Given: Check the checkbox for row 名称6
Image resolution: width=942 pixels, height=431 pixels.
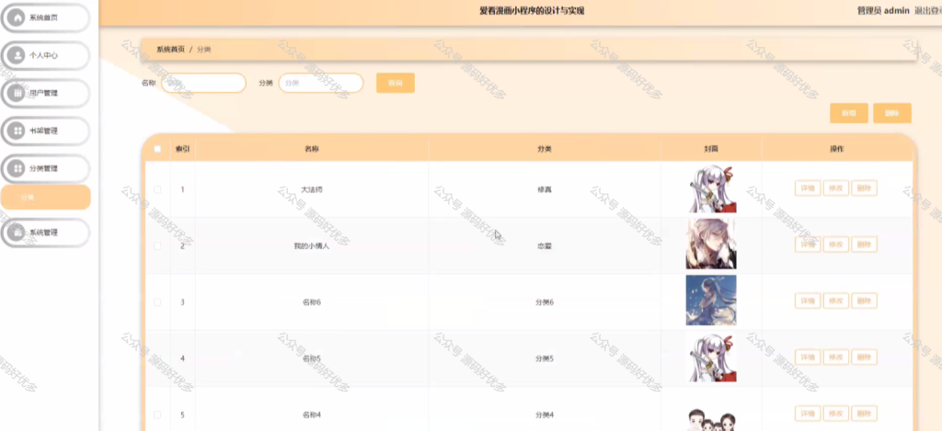Looking at the screenshot, I should (157, 302).
